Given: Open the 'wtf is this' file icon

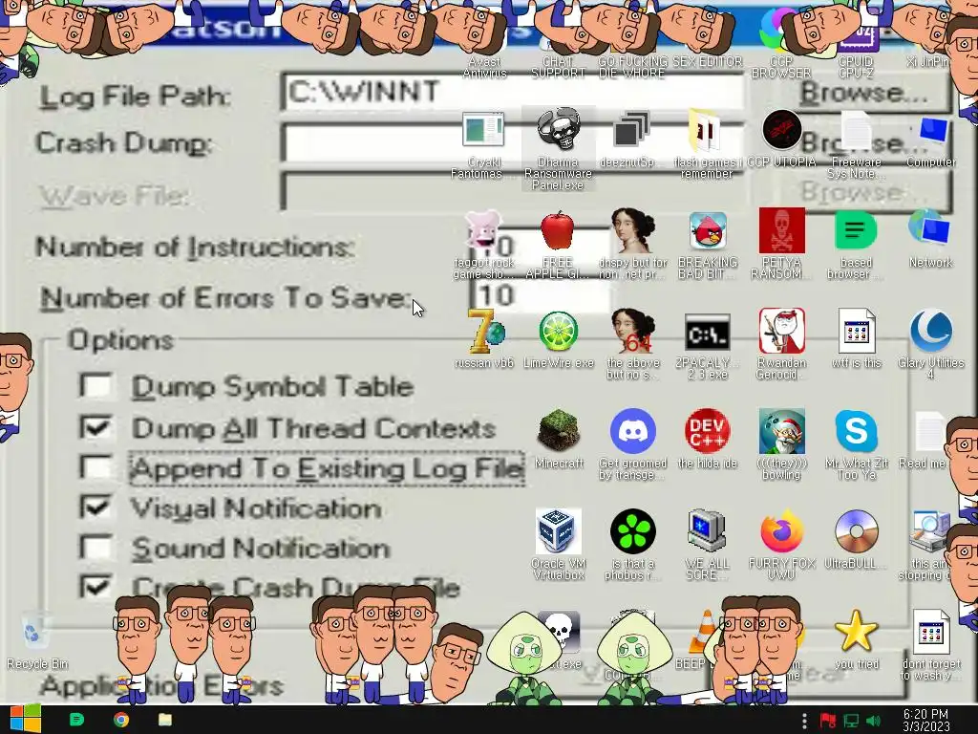Looking at the screenshot, I should point(857,331).
